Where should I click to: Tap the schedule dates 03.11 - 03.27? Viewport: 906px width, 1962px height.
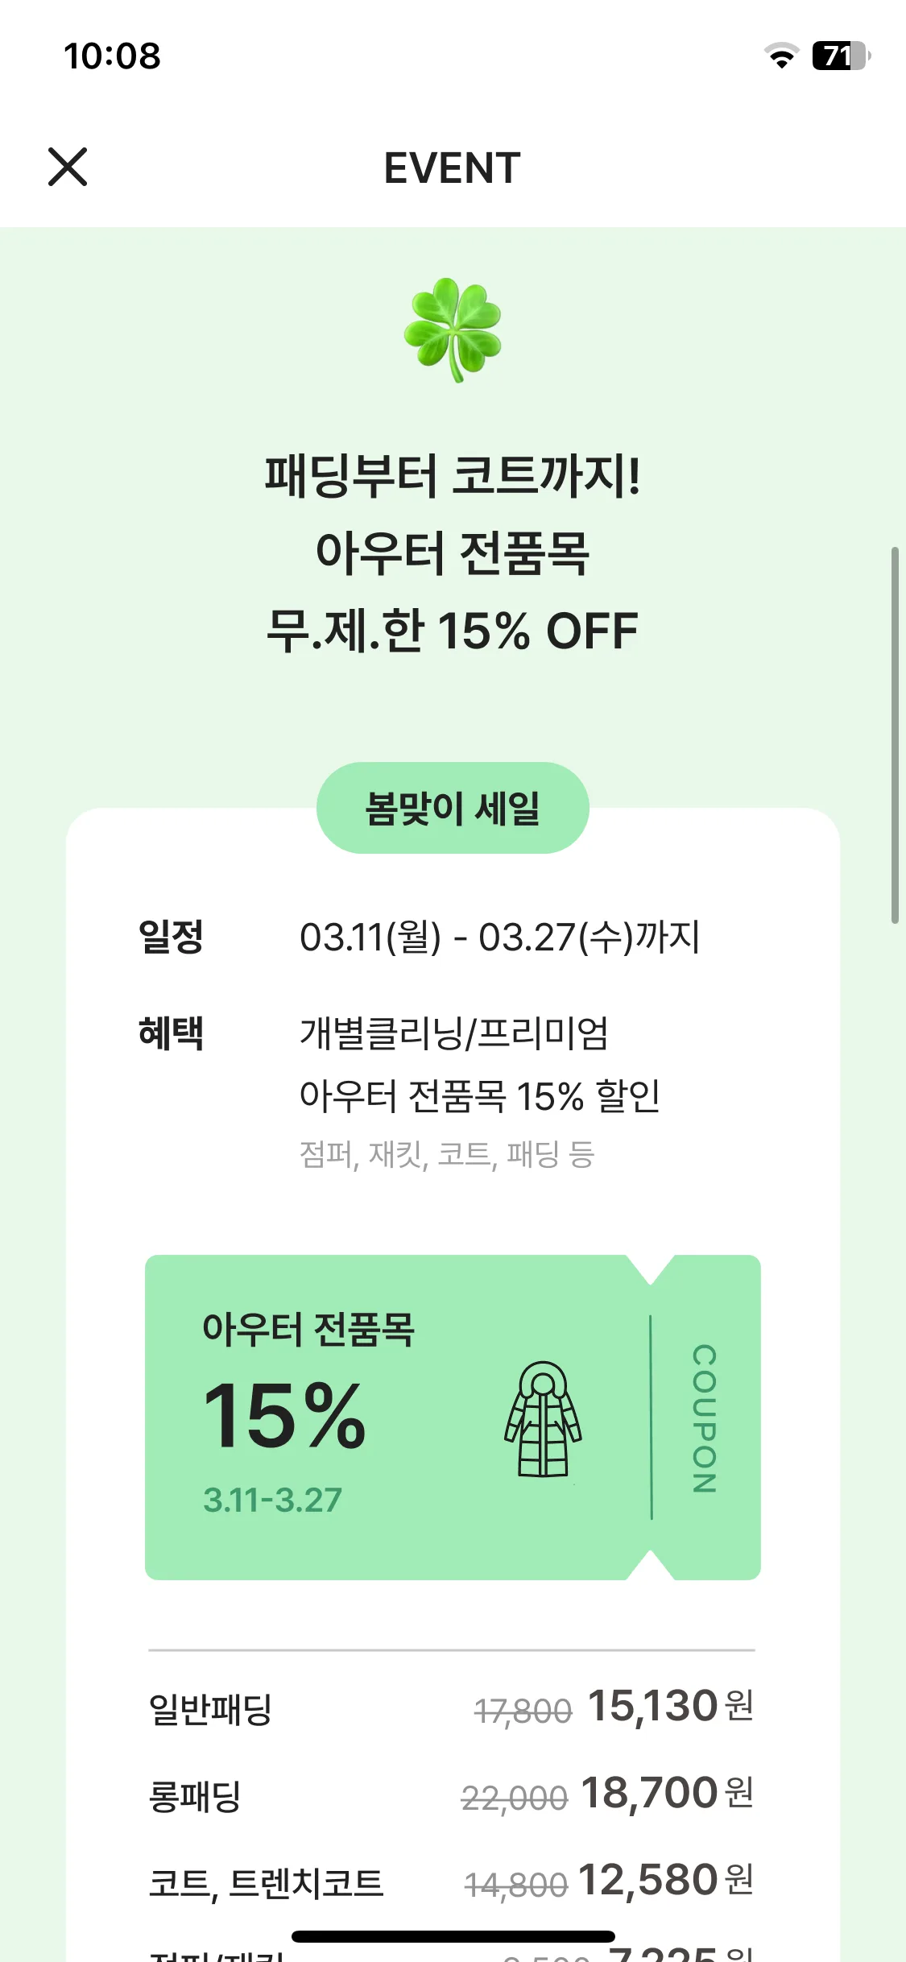tap(500, 937)
